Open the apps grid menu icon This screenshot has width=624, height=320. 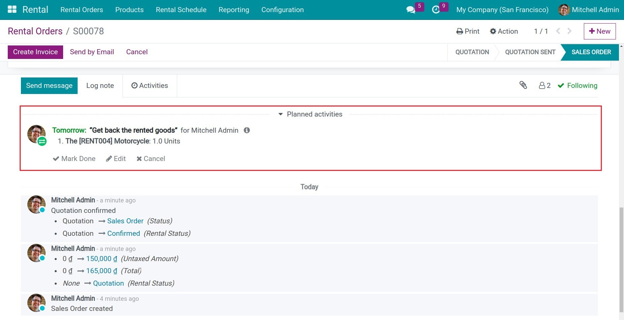click(12, 9)
